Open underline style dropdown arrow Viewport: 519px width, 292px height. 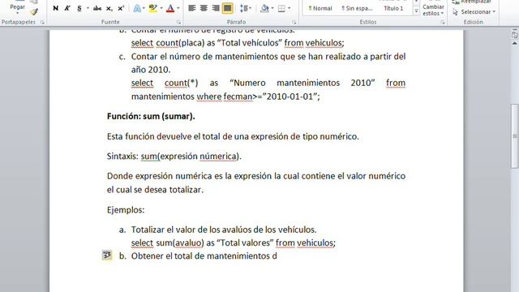(88, 8)
